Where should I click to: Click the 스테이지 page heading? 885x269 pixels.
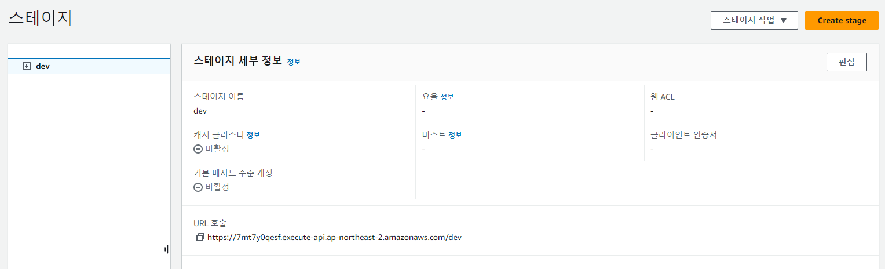click(40, 18)
